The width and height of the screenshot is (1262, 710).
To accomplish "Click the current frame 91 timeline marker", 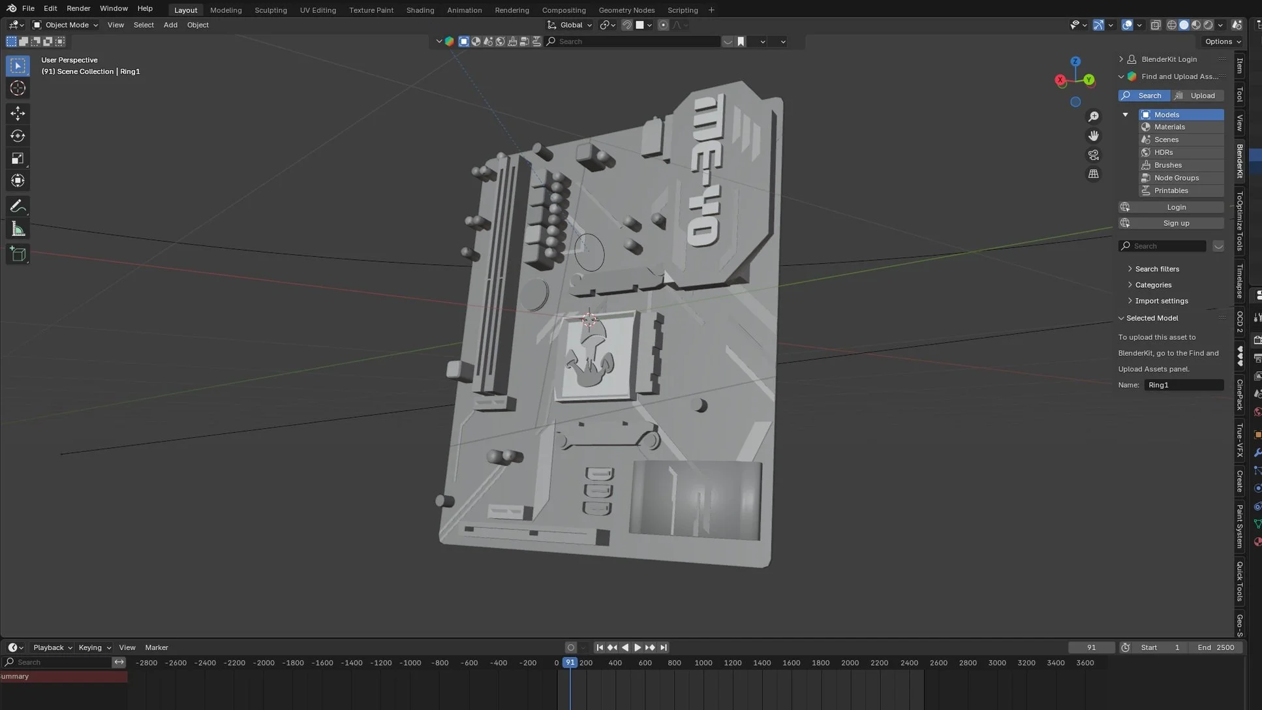I will 570,662.
